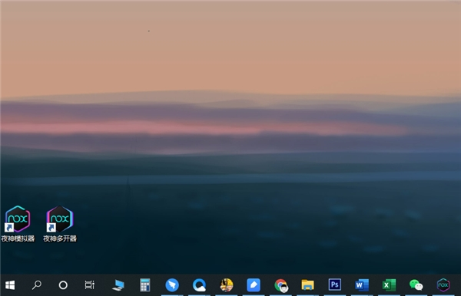461x296 pixels.
Task: Switch to Google Chrome in the taskbar
Action: (280, 285)
